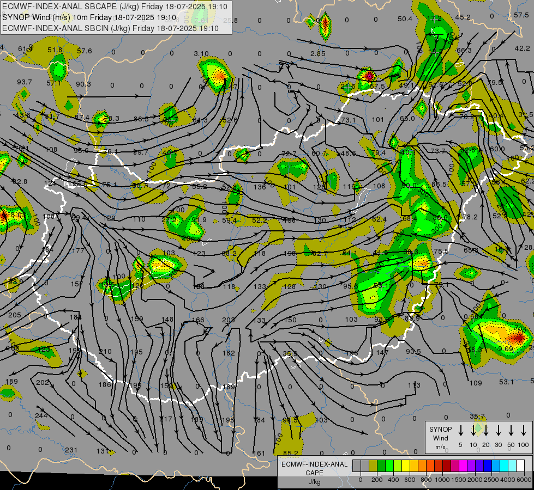534x490 pixels.
Task: Click the 100 m/s wind arrow in legend
Action: (x=524, y=431)
